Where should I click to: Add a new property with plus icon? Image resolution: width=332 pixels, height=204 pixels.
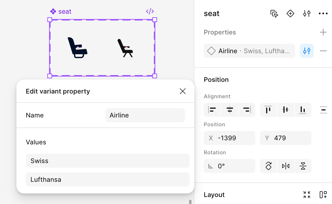point(323,32)
